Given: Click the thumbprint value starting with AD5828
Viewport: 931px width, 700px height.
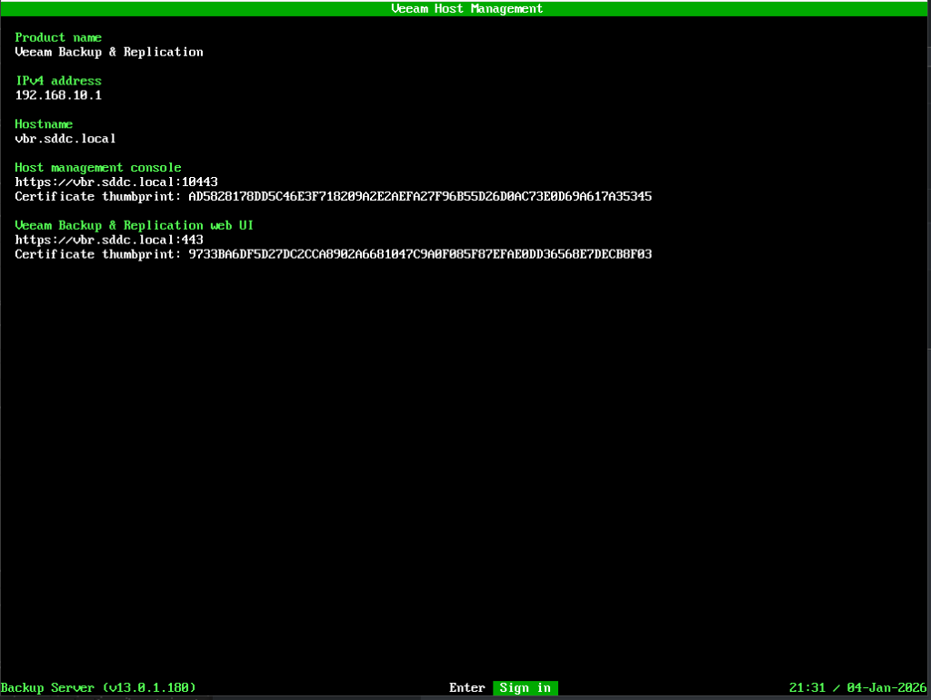Looking at the screenshot, I should tap(420, 197).
